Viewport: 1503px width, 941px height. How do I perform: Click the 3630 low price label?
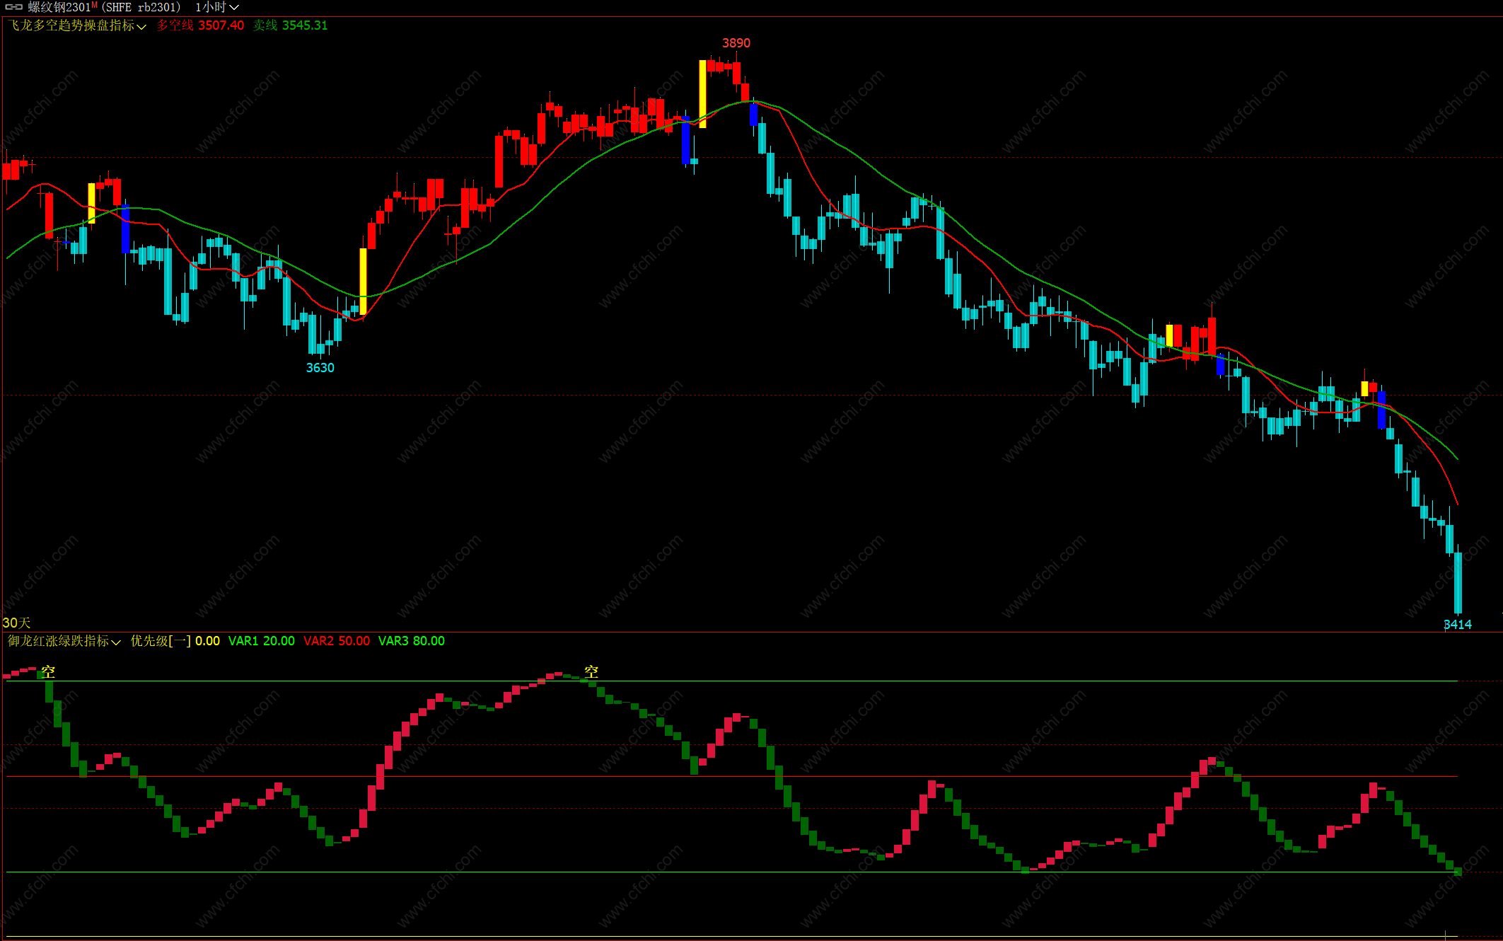pos(320,368)
